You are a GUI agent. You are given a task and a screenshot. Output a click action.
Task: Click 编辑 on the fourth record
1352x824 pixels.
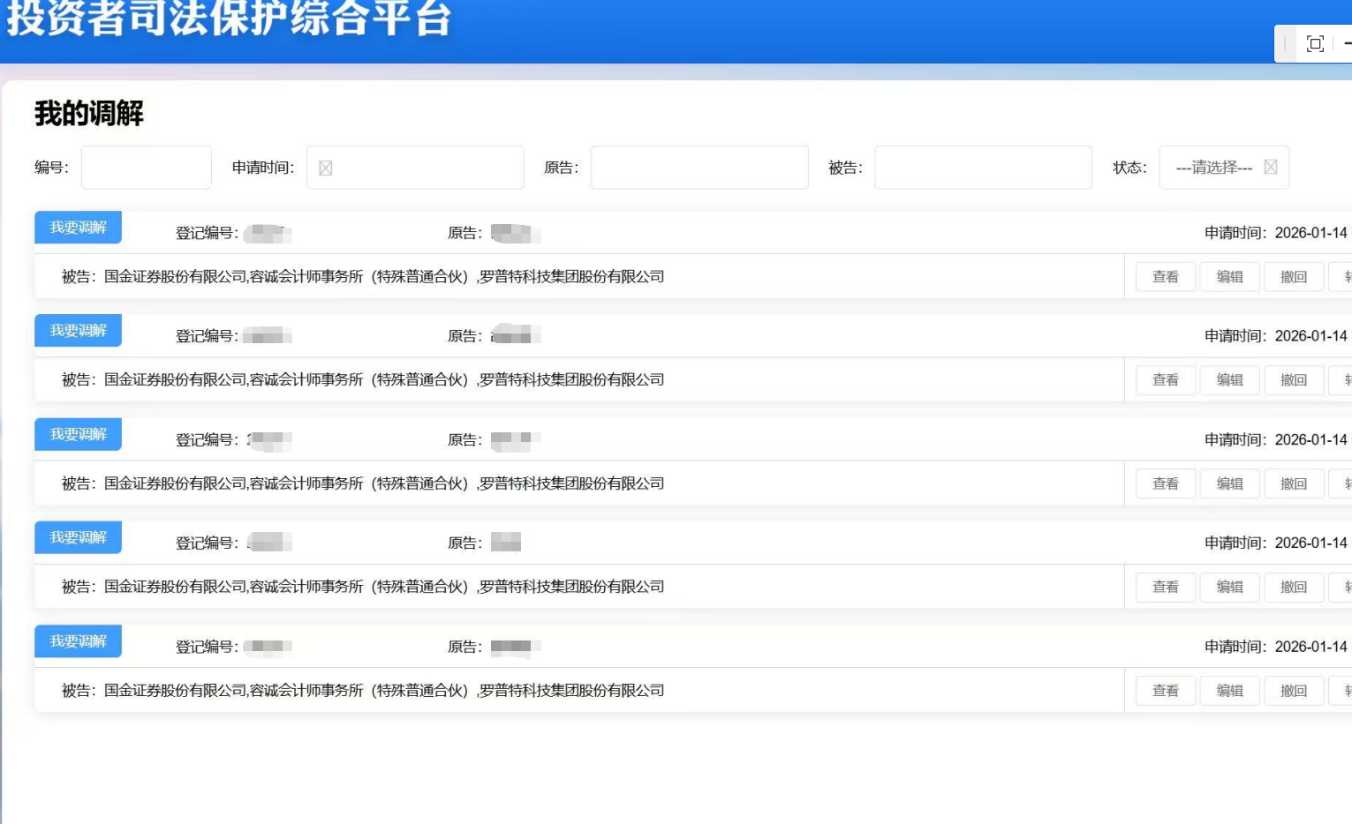tap(1229, 587)
